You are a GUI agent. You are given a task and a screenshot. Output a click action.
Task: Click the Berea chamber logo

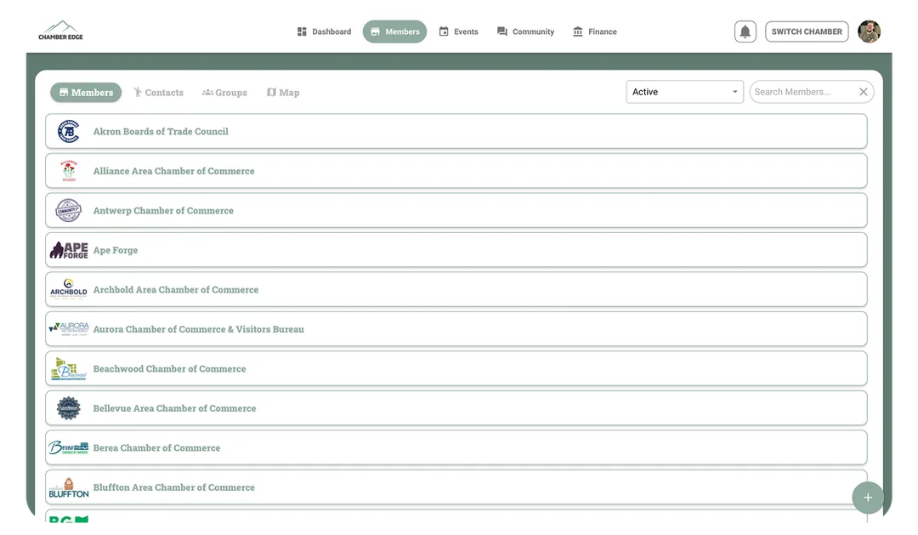(x=69, y=447)
